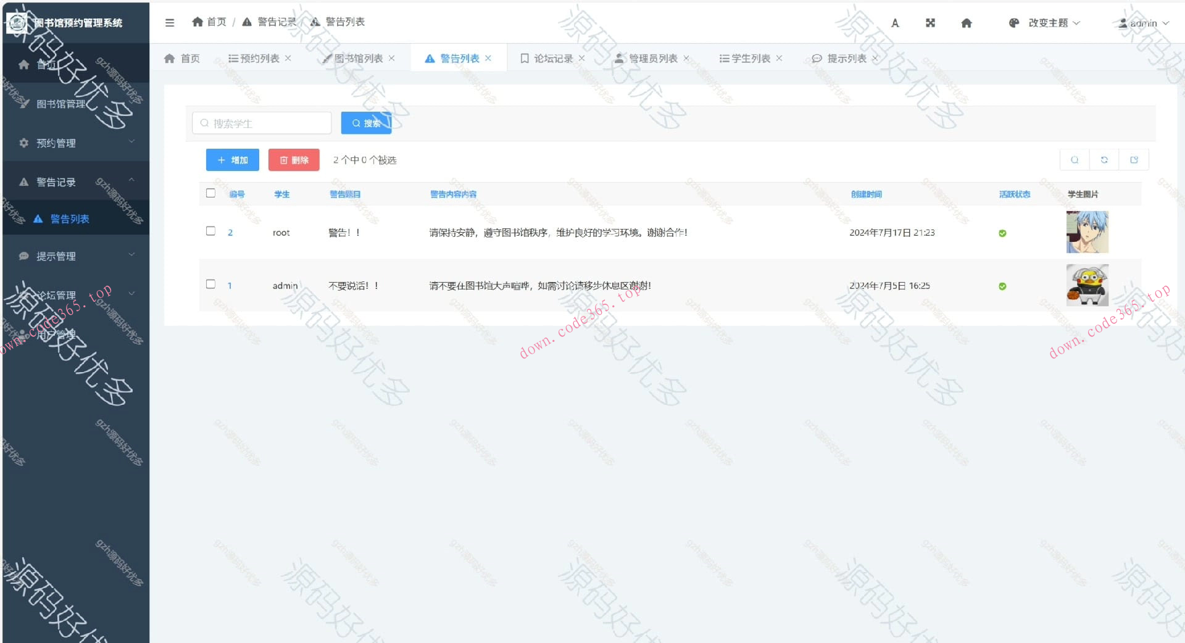Open the admin account dropdown

pos(1143,23)
